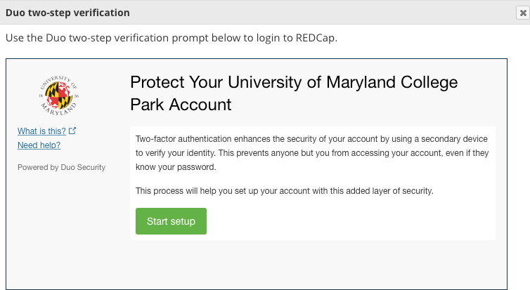530x290 pixels.
Task: Click the Maryland flag globe in seal
Action: coord(59,95)
